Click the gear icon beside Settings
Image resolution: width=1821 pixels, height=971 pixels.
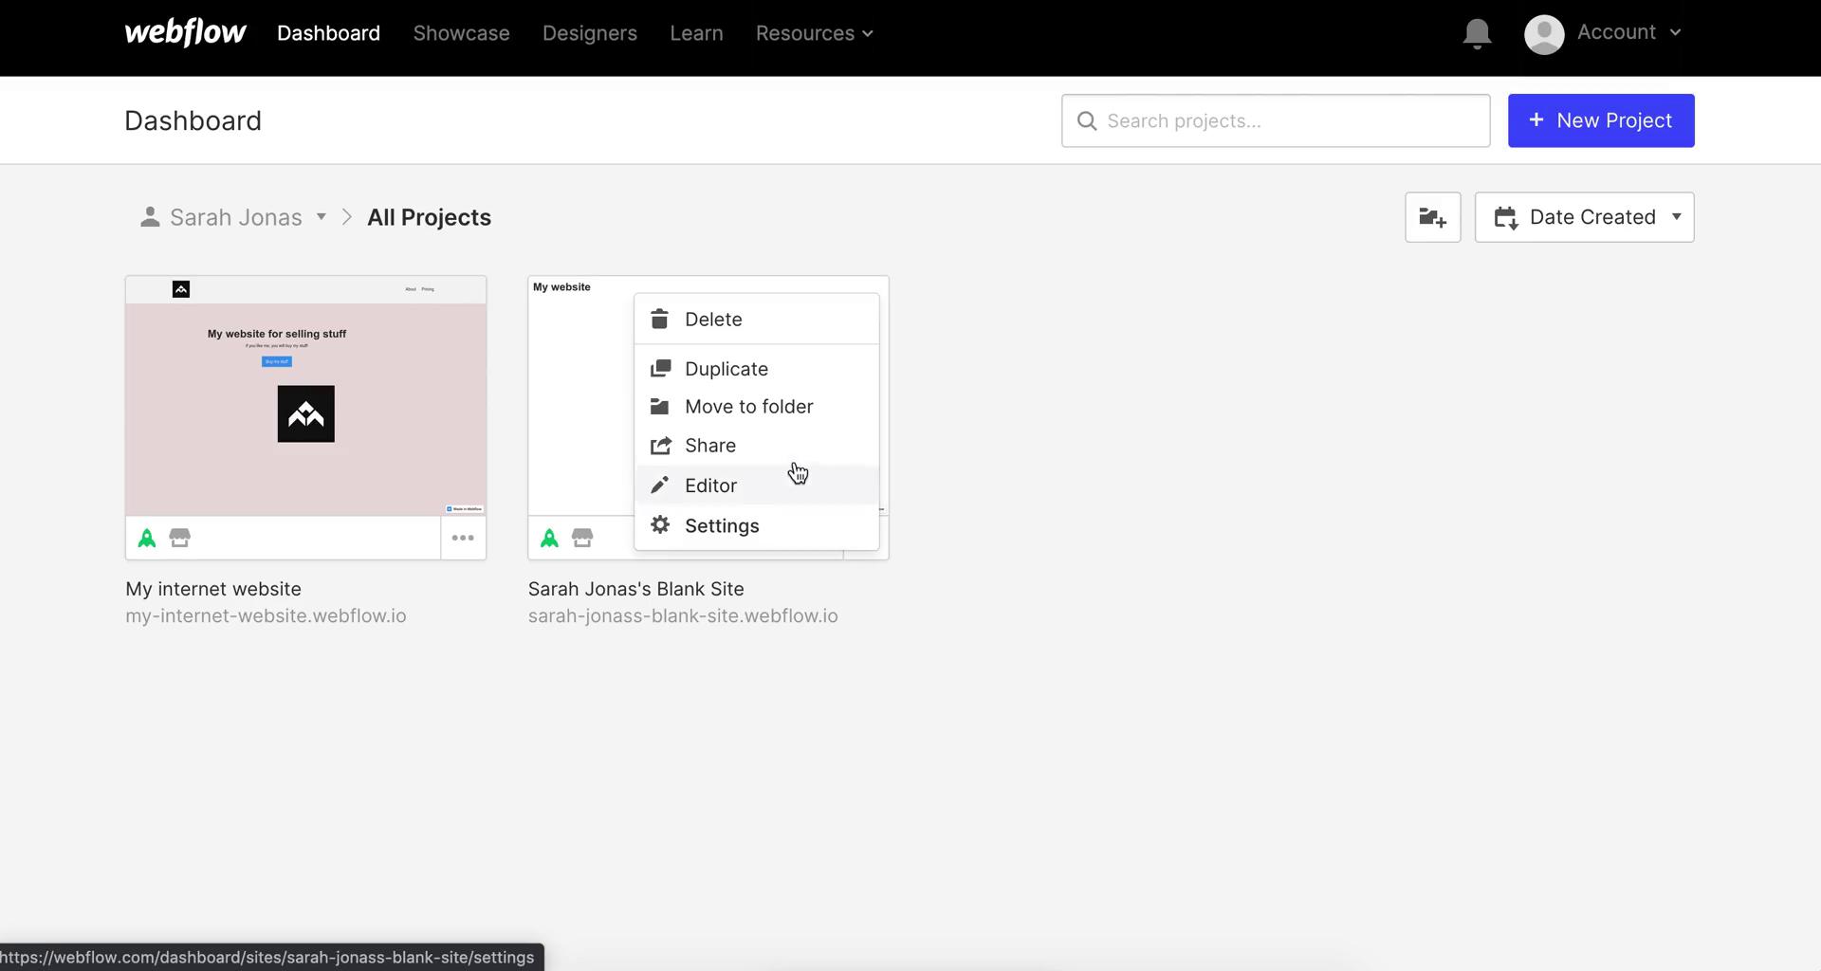pyautogui.click(x=660, y=525)
